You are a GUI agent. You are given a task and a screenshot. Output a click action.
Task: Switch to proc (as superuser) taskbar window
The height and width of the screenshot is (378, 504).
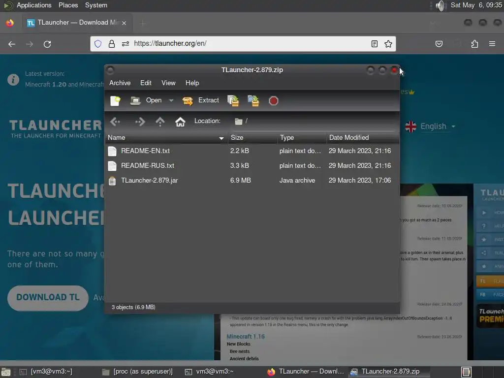(x=138, y=372)
